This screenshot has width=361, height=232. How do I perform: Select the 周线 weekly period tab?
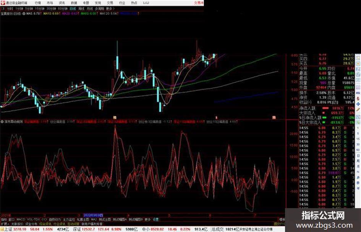coord(81,9)
